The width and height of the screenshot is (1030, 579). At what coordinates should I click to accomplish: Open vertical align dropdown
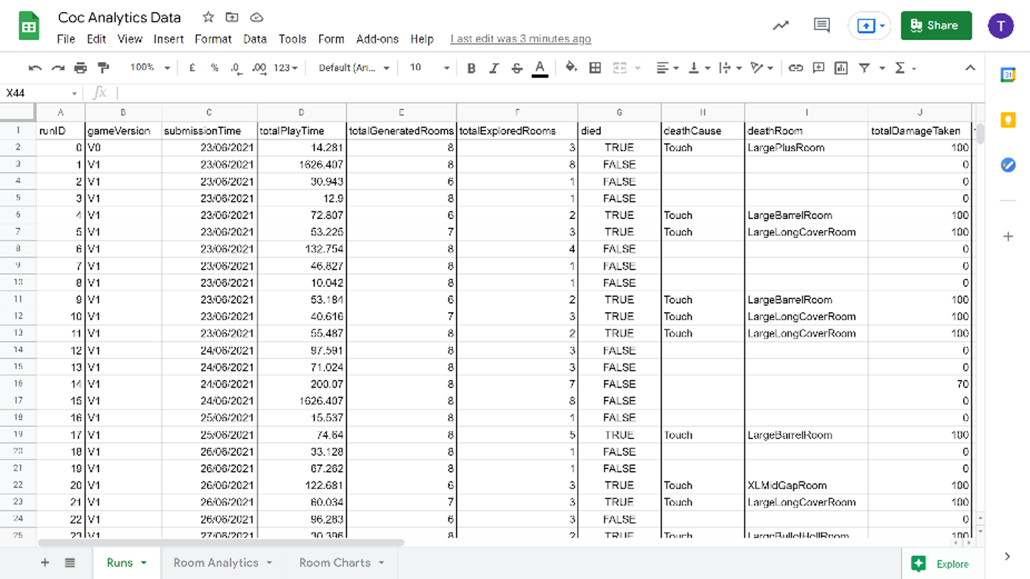coord(698,68)
